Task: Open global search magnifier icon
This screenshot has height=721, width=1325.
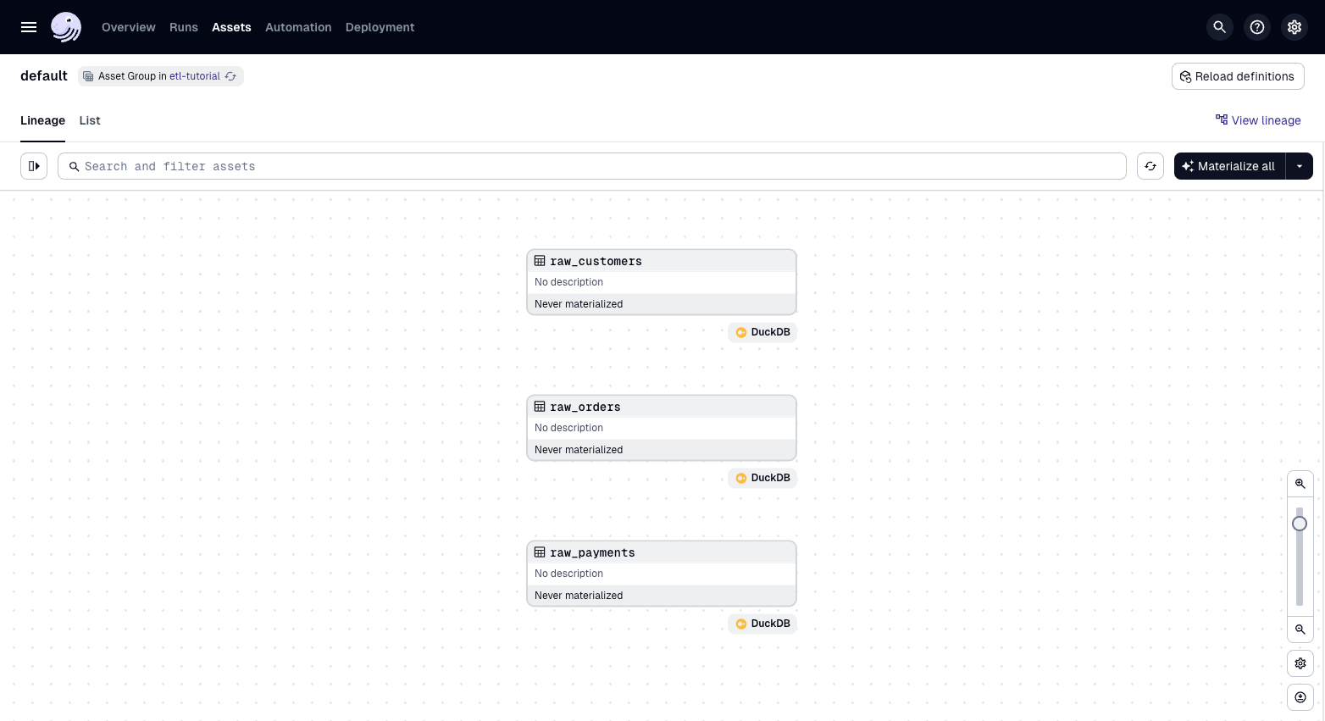Action: (x=1219, y=27)
